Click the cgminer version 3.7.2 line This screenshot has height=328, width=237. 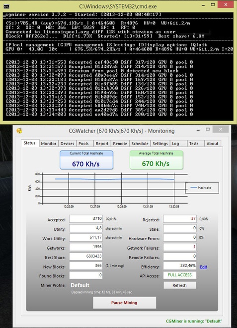click(x=83, y=14)
